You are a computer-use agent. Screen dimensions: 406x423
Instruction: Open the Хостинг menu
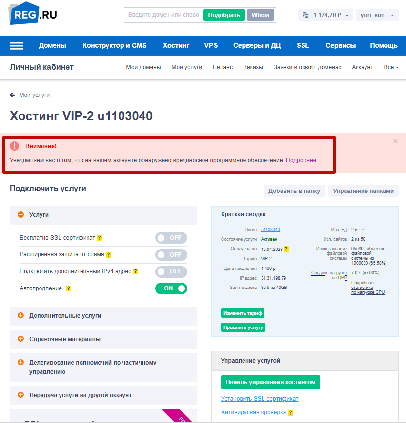point(176,46)
